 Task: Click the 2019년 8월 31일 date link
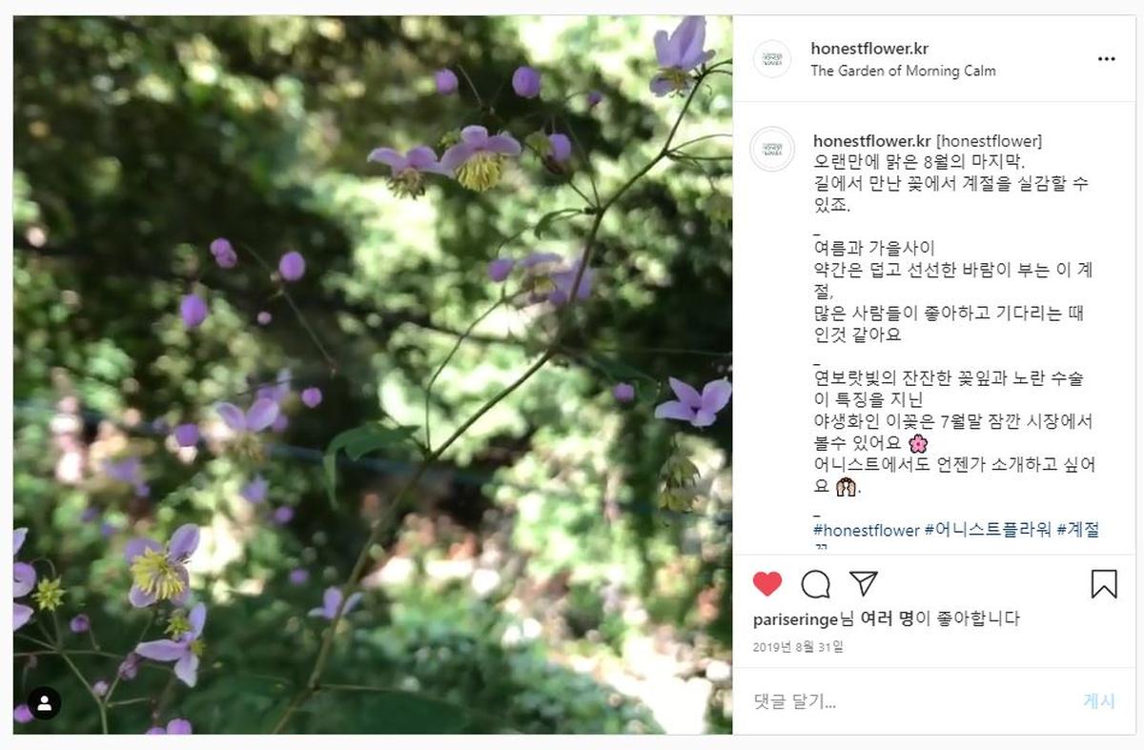click(x=798, y=647)
